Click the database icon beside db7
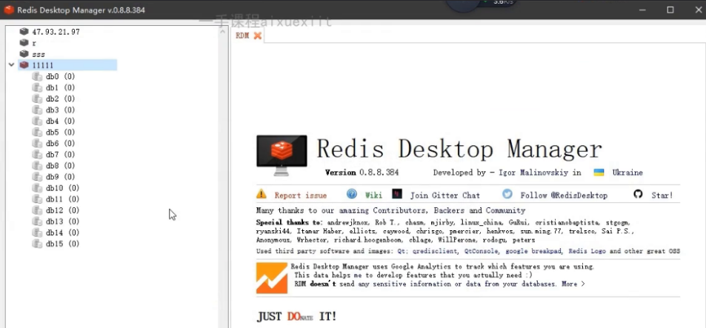 click(37, 154)
